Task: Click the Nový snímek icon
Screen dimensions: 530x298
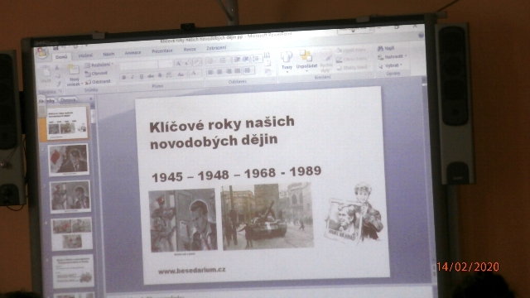Action: click(74, 70)
